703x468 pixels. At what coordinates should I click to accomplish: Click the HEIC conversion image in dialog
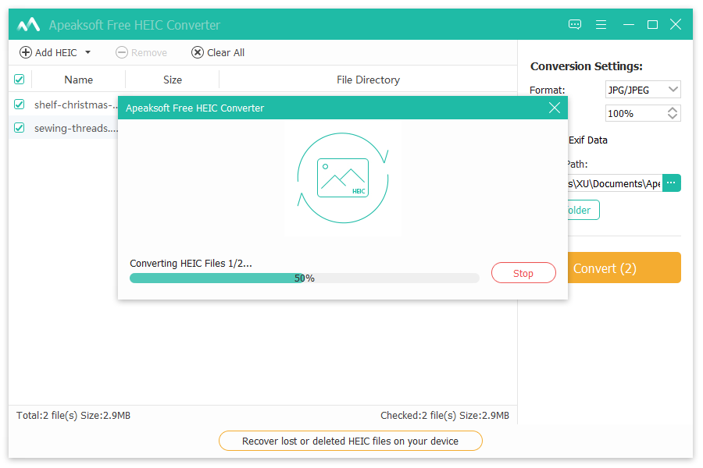343,179
